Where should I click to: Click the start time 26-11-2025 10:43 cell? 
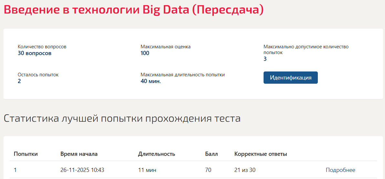82,170
